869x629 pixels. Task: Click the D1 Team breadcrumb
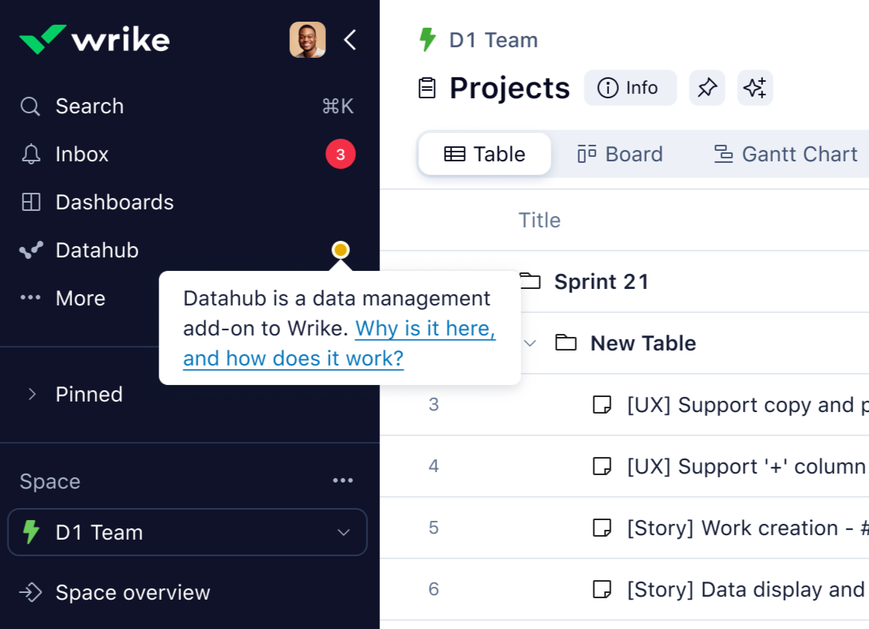493,40
